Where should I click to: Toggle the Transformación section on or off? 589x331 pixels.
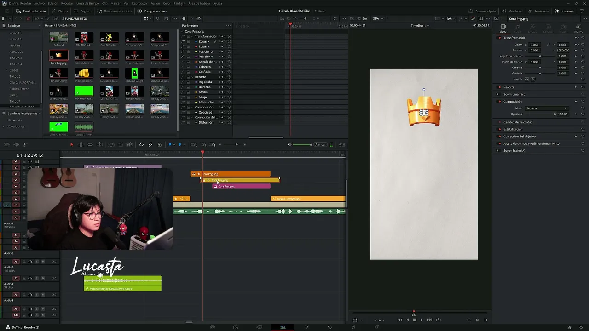500,38
